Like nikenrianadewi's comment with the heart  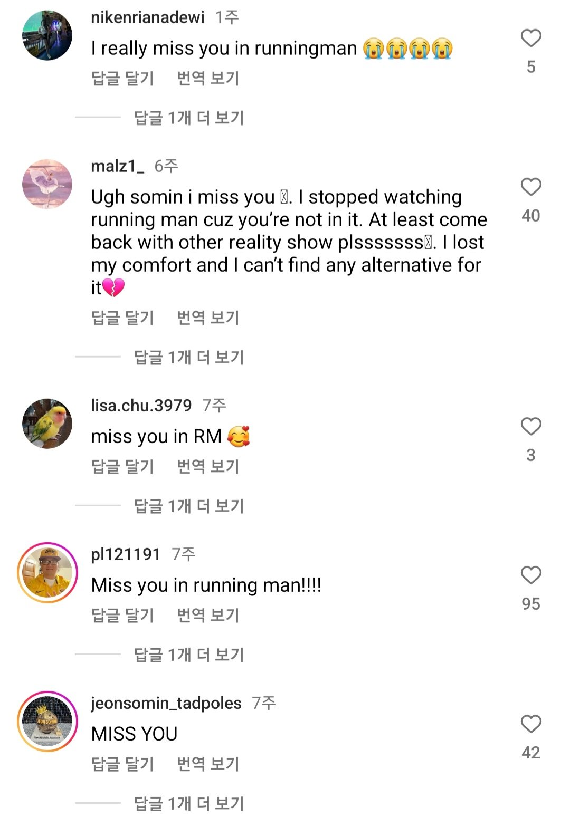click(x=531, y=39)
